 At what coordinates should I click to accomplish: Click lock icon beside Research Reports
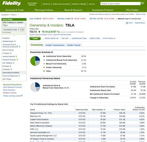(x=17, y=60)
